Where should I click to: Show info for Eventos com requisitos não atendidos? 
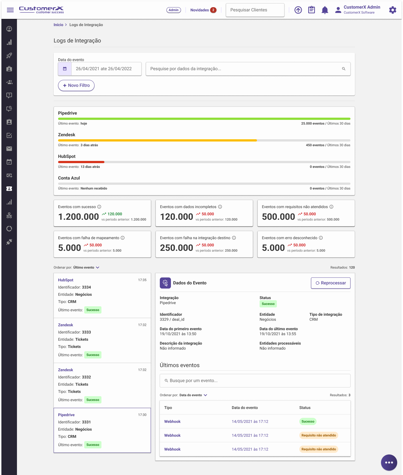[332, 207]
